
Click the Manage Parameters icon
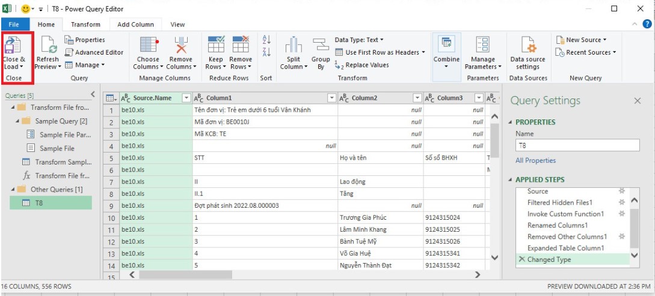(x=483, y=45)
